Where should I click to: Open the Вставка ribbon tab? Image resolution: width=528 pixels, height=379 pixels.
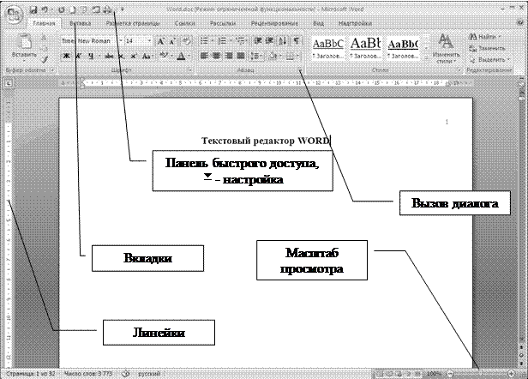click(81, 23)
